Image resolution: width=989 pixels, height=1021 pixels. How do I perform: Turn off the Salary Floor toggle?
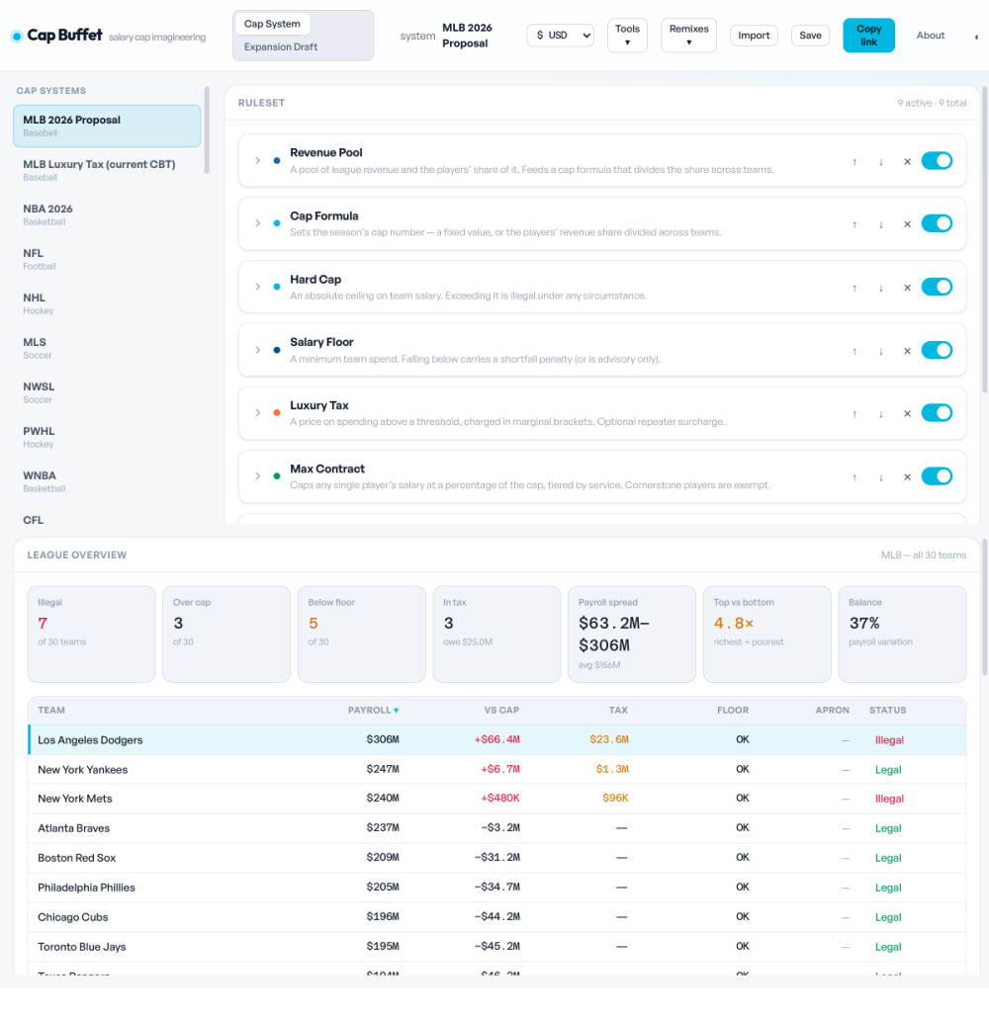coord(937,350)
